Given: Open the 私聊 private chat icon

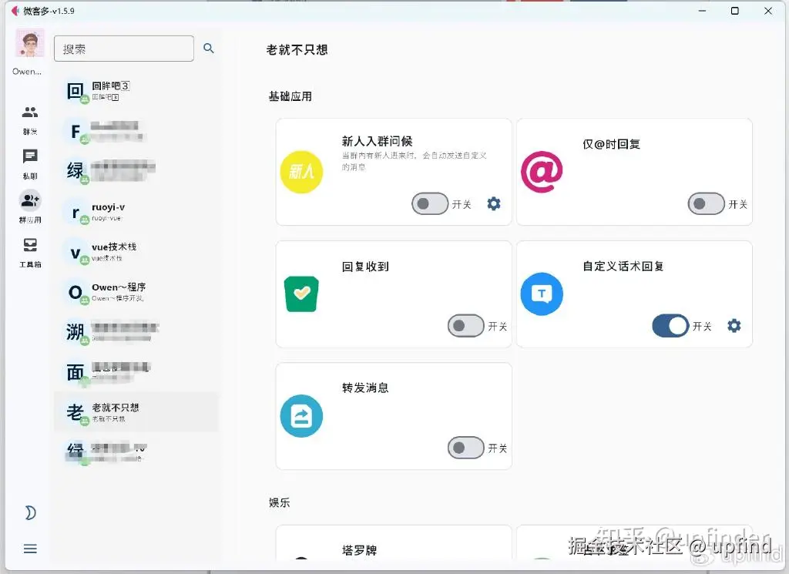Looking at the screenshot, I should point(30,156).
